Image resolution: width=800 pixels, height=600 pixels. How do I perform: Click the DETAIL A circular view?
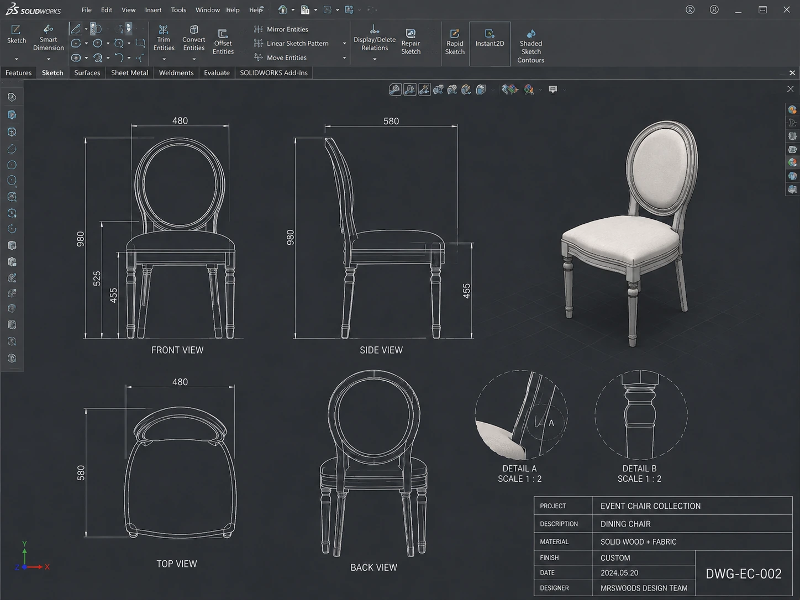click(x=521, y=414)
